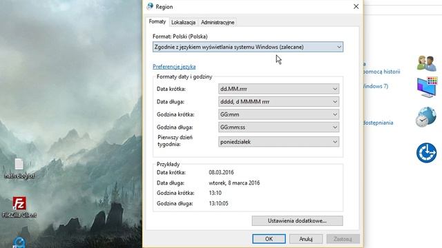This screenshot has width=442, height=248.
Task: Click the Zastosuj button
Action: click(x=343, y=239)
